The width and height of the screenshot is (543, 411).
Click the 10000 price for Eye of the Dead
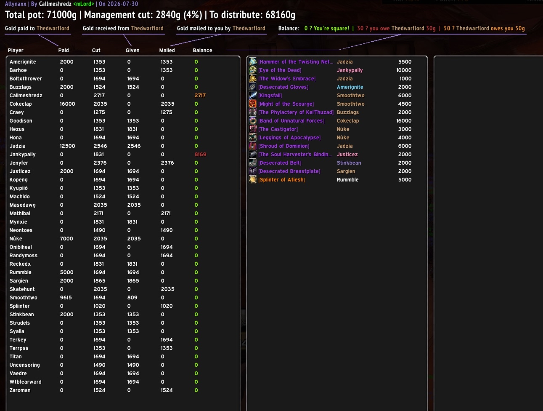[404, 70]
